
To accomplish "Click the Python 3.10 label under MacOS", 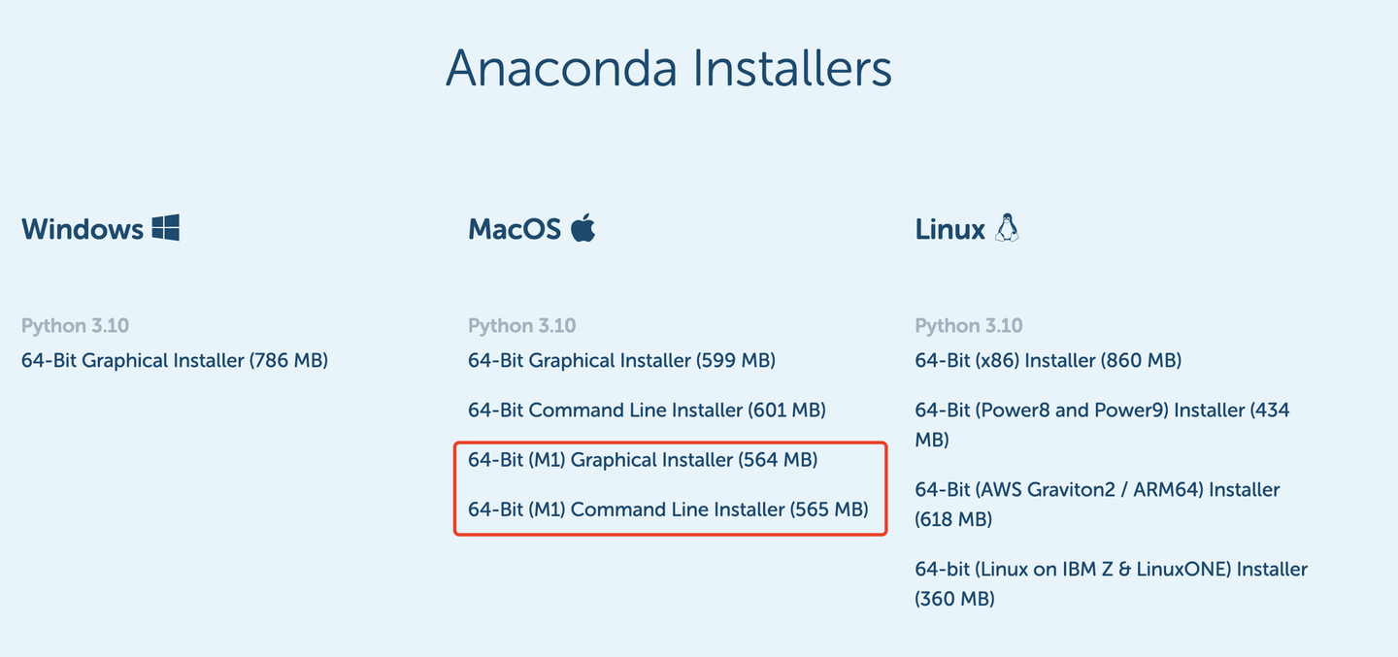I will coord(521,326).
